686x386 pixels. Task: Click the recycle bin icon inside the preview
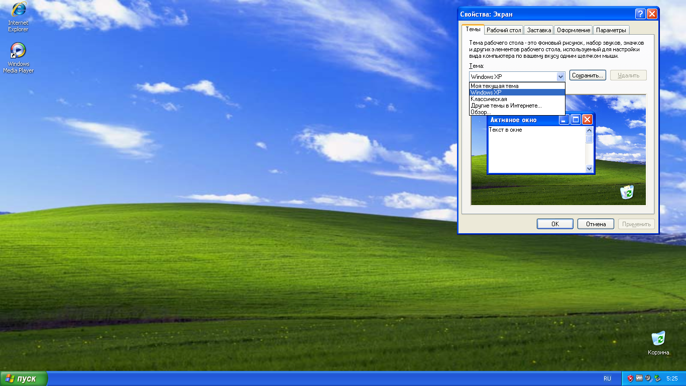pyautogui.click(x=627, y=192)
